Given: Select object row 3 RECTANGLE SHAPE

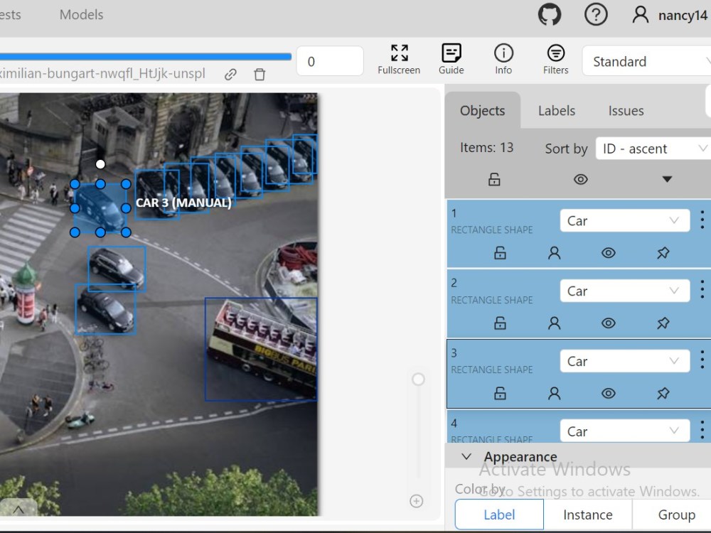Looking at the screenshot, I should tap(579, 374).
